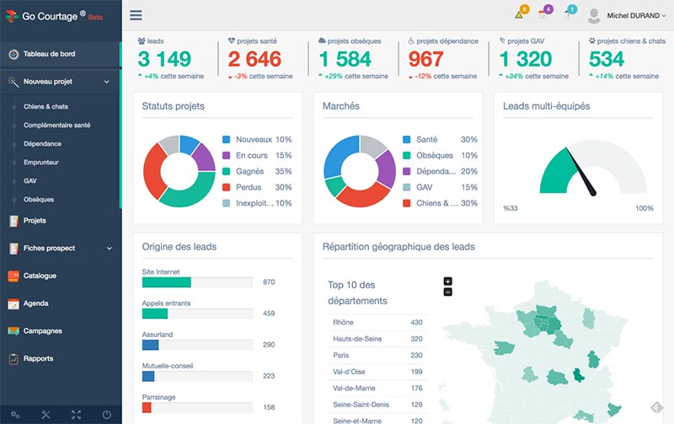
Task: Go to the Catalogue section
Action: click(40, 276)
